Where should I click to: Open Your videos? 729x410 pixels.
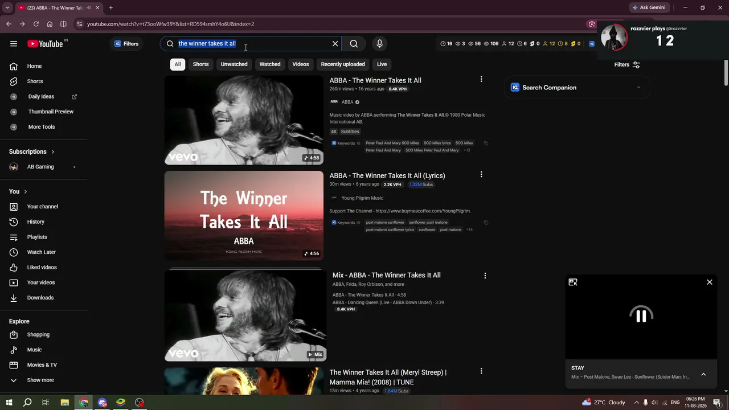[x=44, y=282]
